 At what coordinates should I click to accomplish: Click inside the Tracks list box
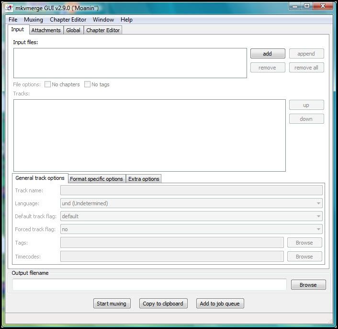(x=149, y=135)
